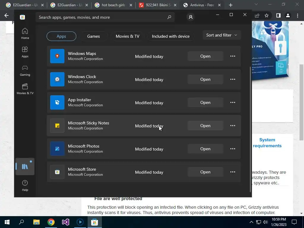Open Movies & TV in the sidebar
The height and width of the screenshot is (228, 304).
(x=25, y=89)
